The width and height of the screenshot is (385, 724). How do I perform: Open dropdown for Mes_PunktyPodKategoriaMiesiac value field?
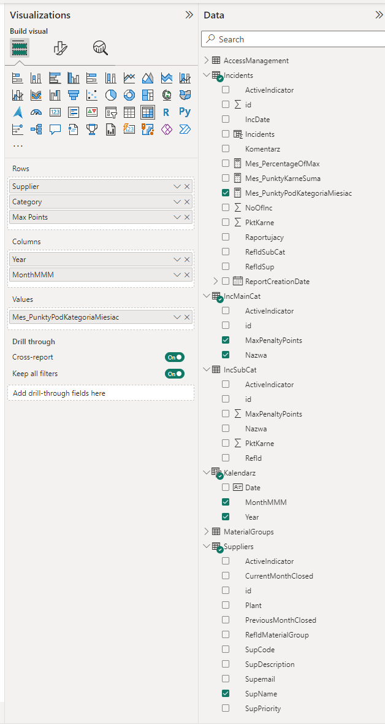(x=177, y=317)
